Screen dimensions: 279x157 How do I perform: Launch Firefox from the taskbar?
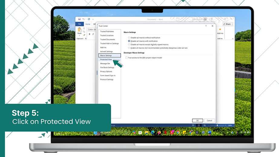159,132
